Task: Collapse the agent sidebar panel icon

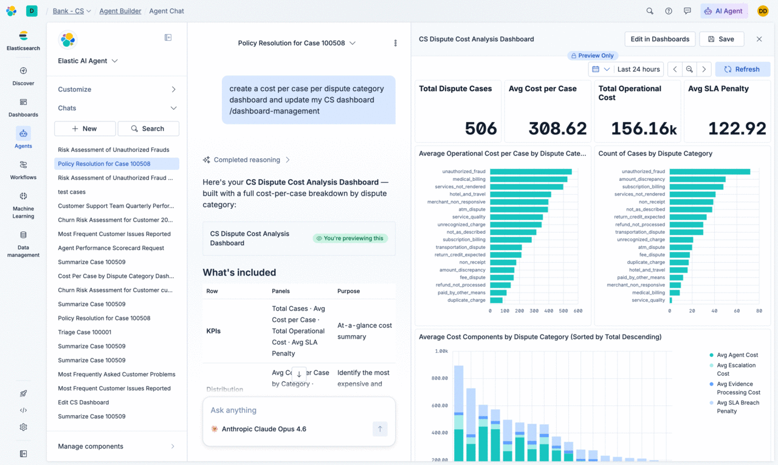Action: [x=168, y=38]
